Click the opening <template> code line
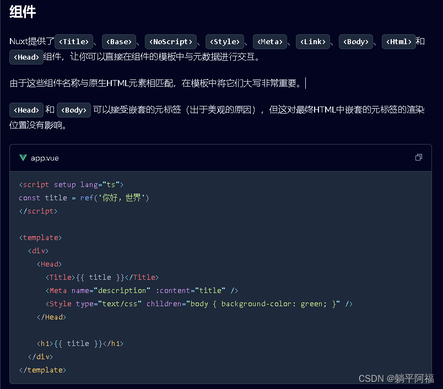 click(x=40, y=237)
